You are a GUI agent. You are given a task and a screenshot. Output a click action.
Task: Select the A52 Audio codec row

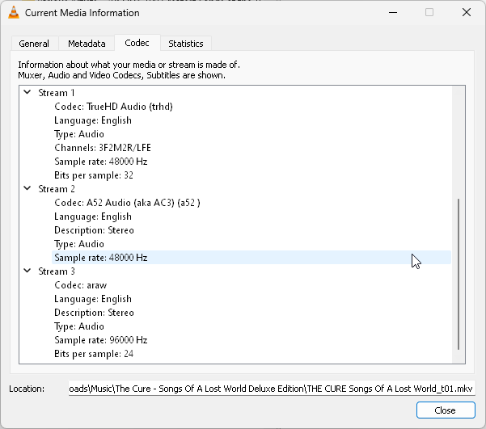[x=127, y=203]
